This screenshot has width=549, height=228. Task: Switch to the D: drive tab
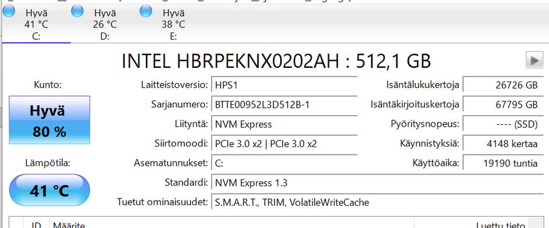(x=105, y=25)
